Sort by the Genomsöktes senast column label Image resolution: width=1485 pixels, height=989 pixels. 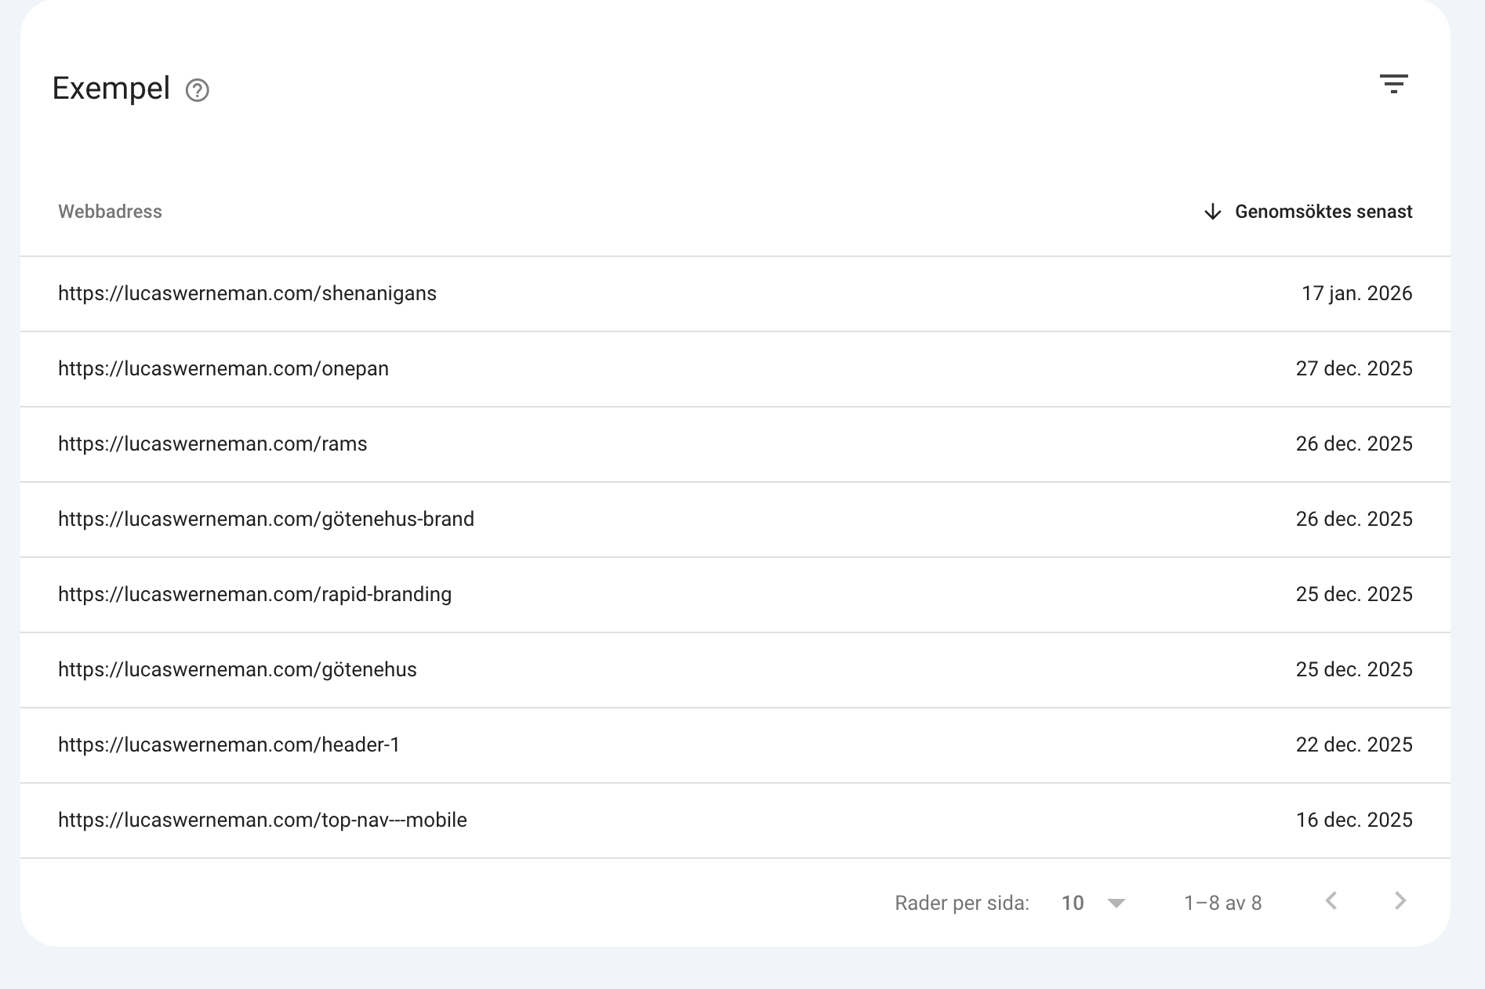(1323, 212)
